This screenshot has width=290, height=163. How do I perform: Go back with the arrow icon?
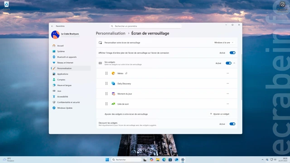[52, 26]
